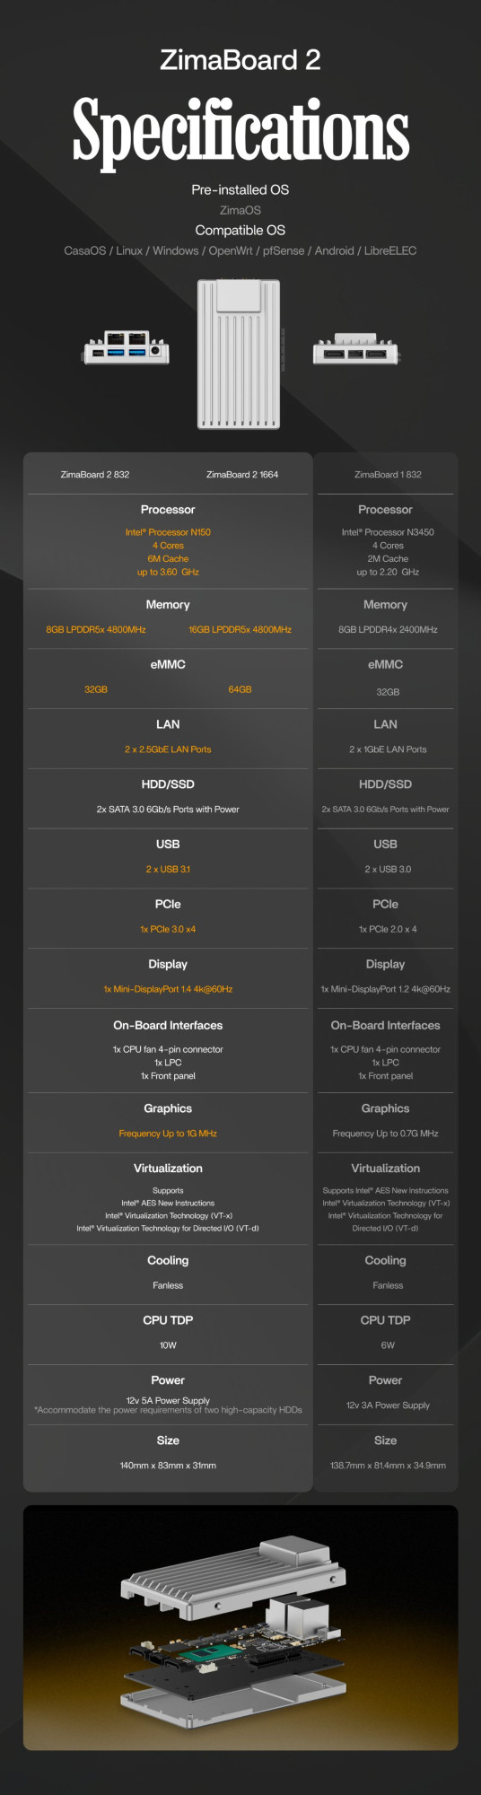Click the 1x PCIe 3.0 x4 spec
481x1795 pixels.
click(x=168, y=929)
